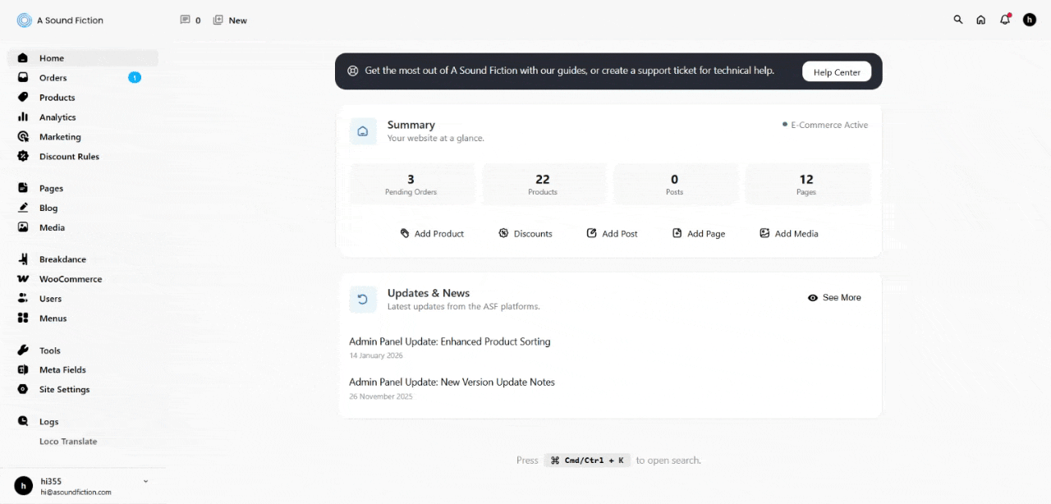Click "Your website at a glance." subtitle
The image size is (1051, 504).
(436, 139)
